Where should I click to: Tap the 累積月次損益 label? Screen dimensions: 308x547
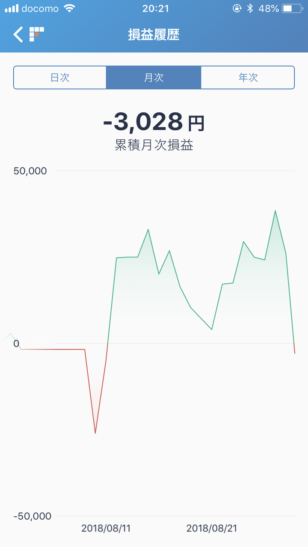click(154, 145)
